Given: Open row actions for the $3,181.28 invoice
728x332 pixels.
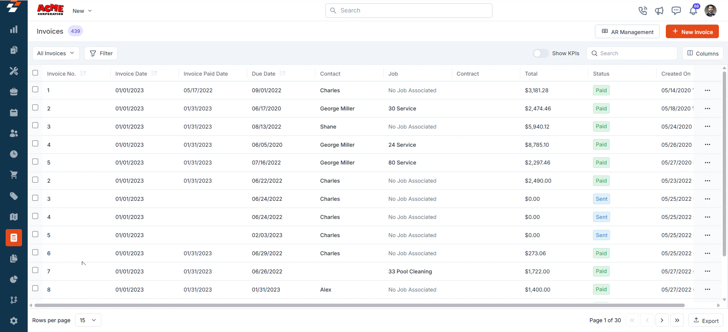Looking at the screenshot, I should 708,90.
